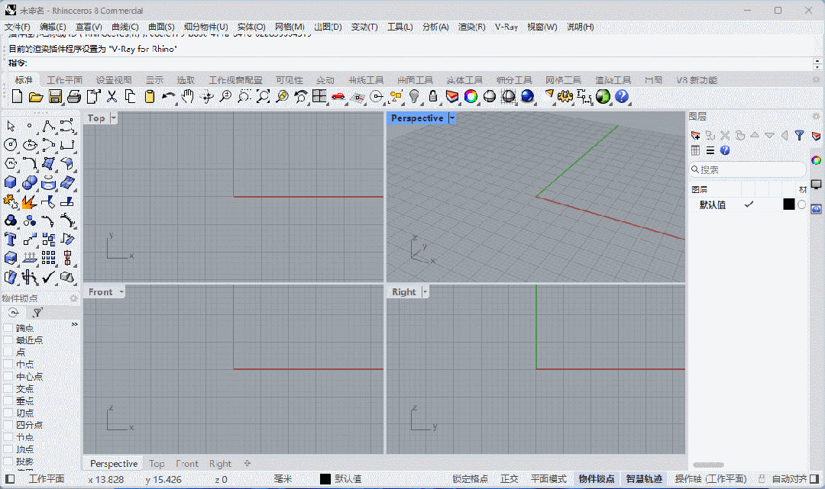
Task: Open the Top viewport dropdown arrow
Action: pos(114,118)
